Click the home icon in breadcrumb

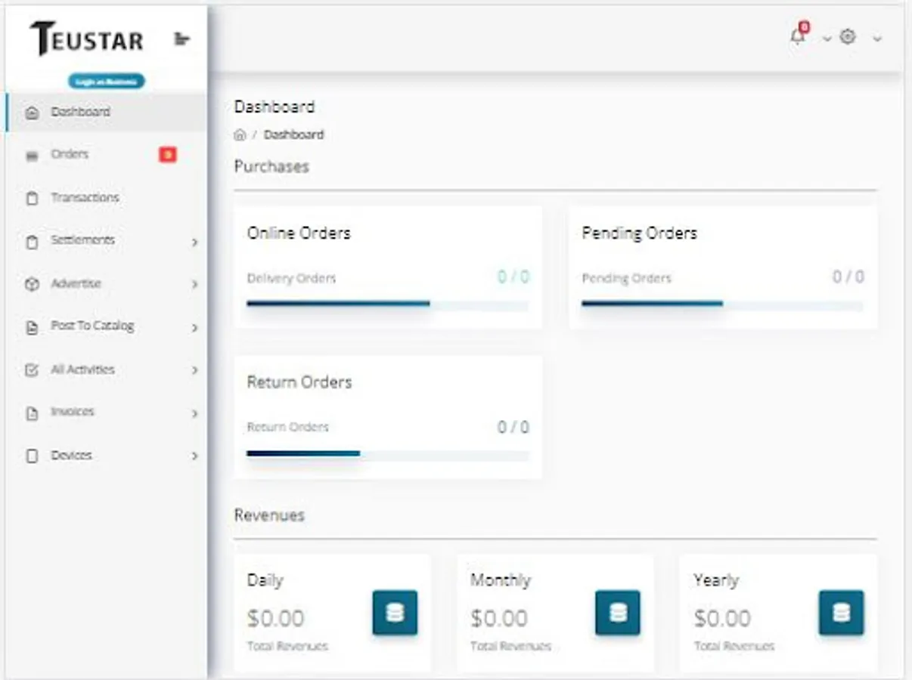[240, 135]
